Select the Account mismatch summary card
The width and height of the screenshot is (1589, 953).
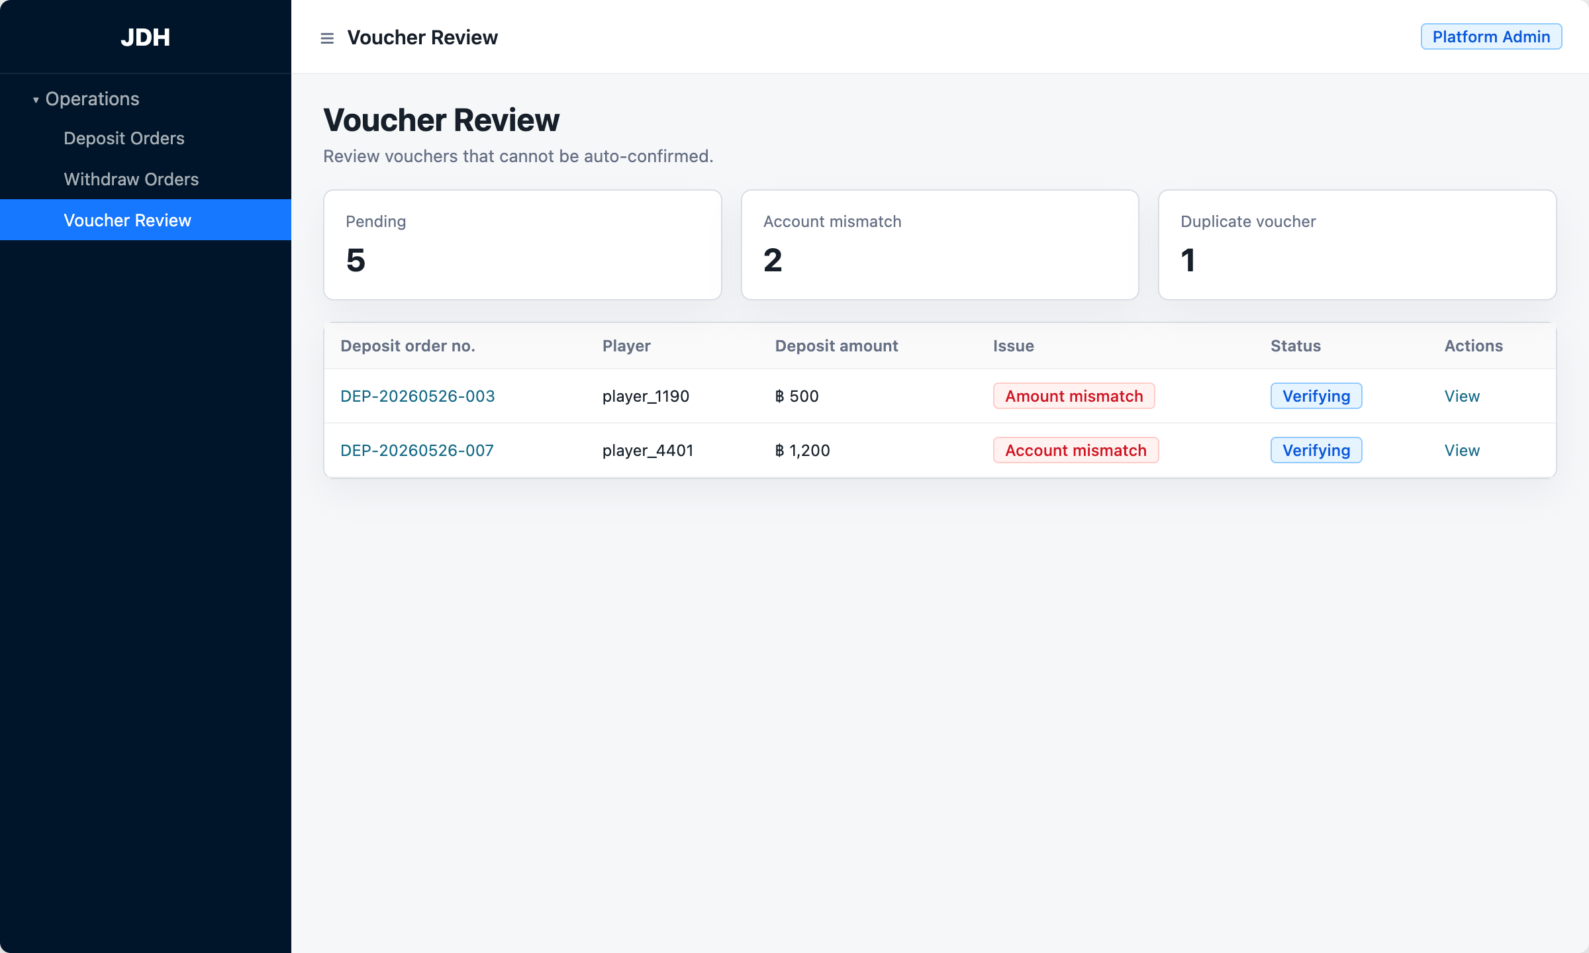tap(940, 245)
